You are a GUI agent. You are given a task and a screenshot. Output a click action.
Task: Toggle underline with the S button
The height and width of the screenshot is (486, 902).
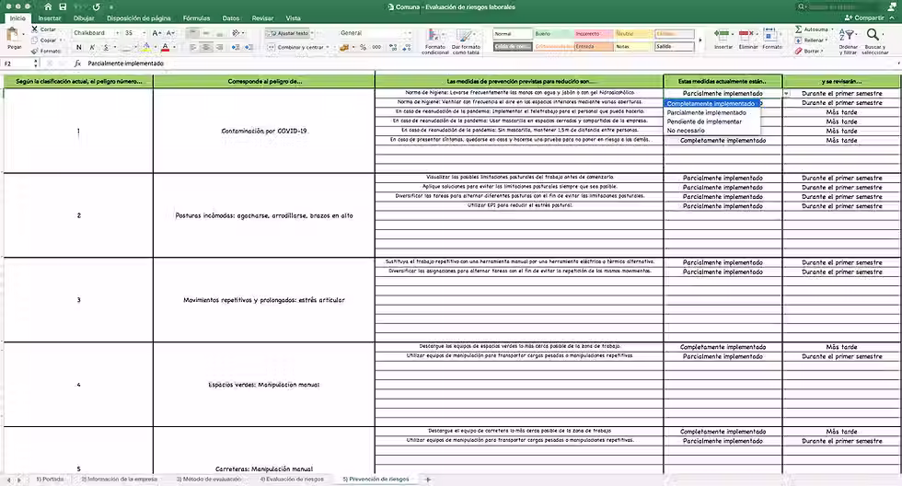(105, 47)
